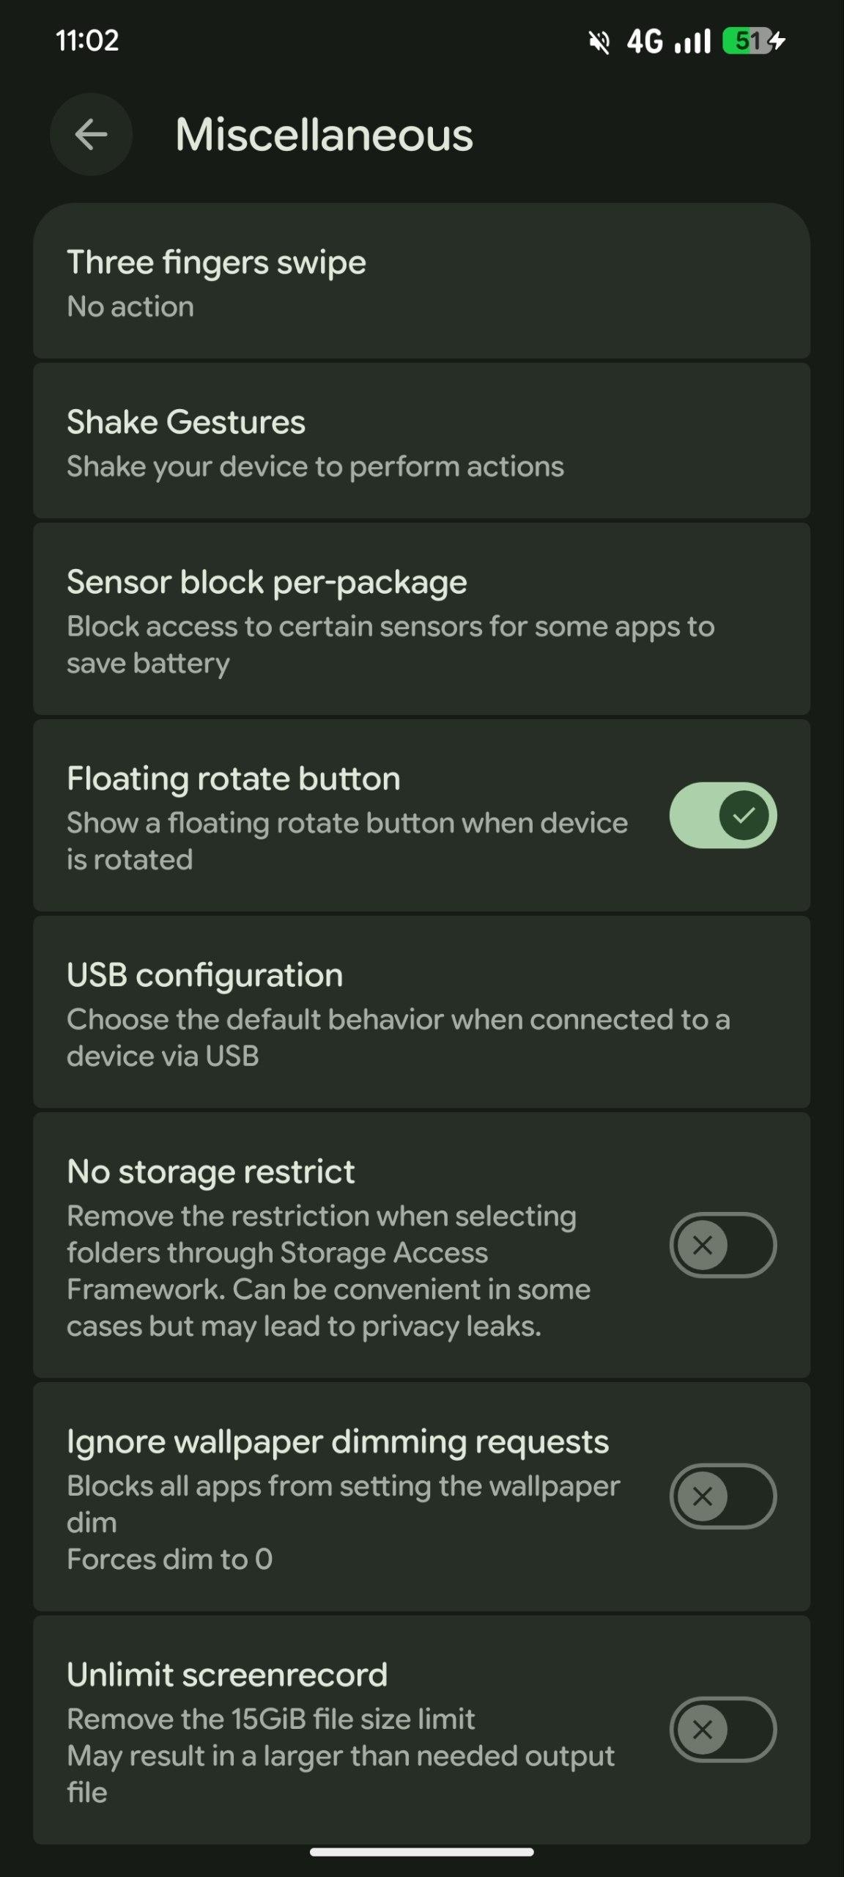Open Sensor block per-package settings
Viewport: 844px width, 1877px height.
coord(421,620)
